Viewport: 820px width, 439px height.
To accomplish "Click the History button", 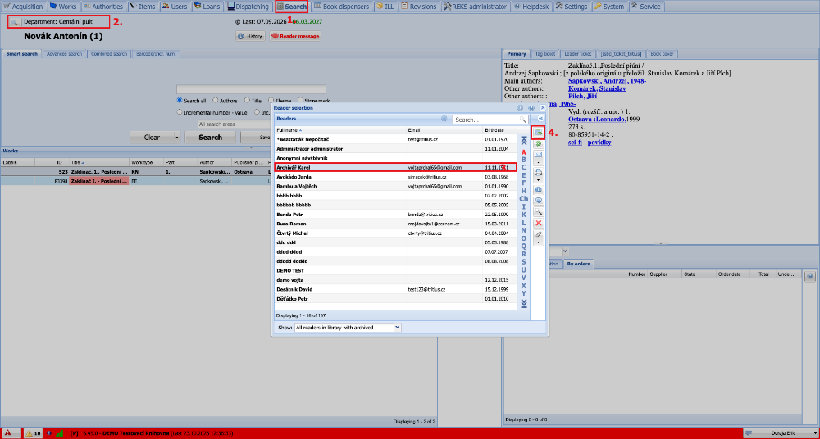I will (250, 37).
